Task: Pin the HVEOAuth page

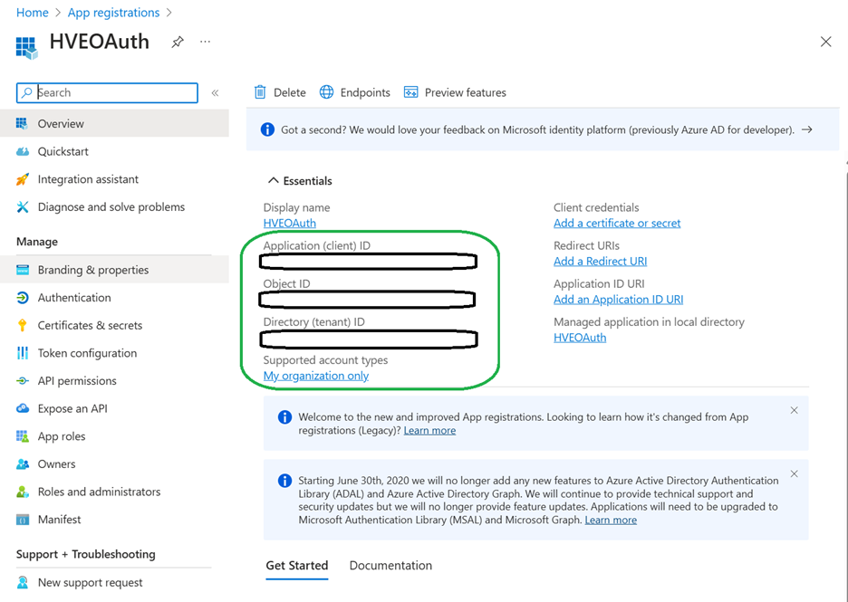Action: (x=178, y=42)
